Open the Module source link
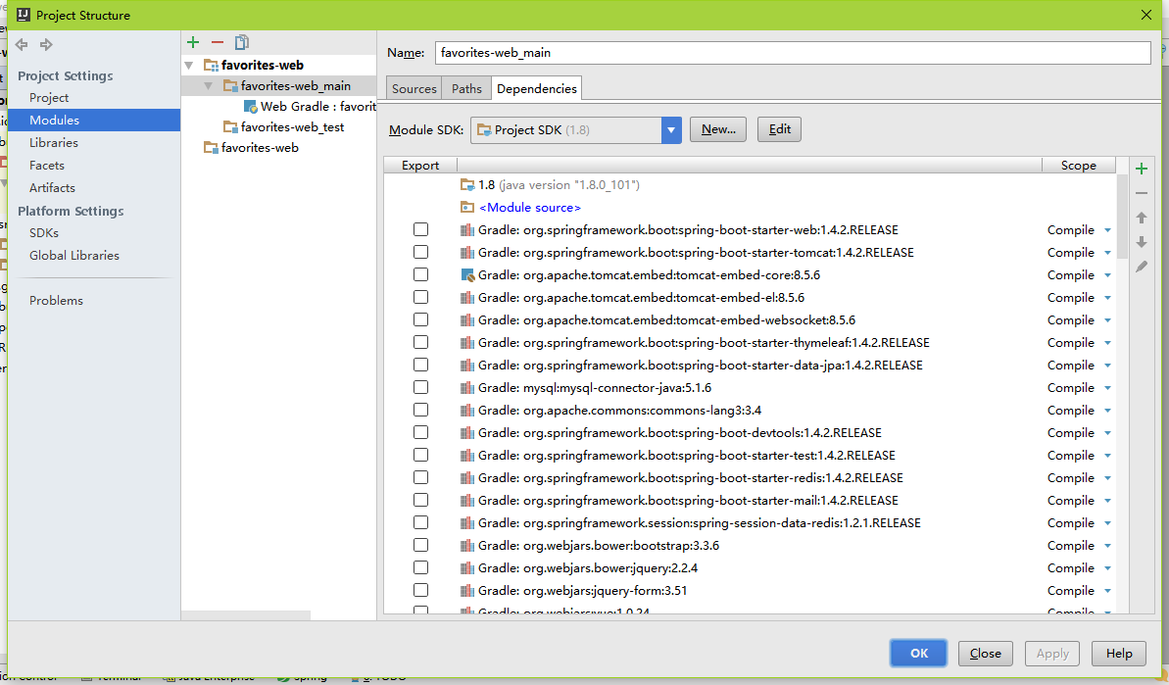Image resolution: width=1169 pixels, height=685 pixels. click(530, 207)
